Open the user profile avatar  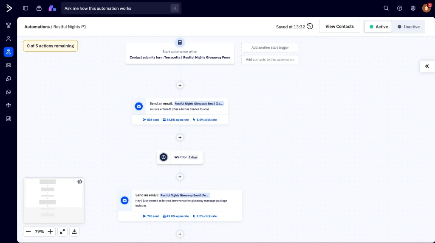point(427,8)
